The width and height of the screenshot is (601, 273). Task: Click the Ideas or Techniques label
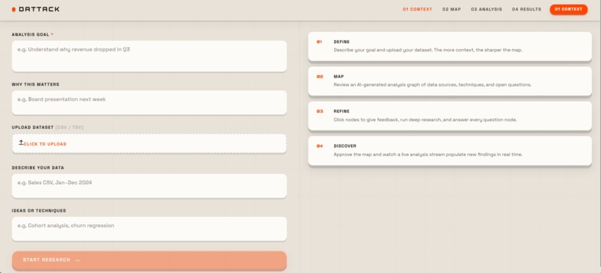click(x=39, y=210)
